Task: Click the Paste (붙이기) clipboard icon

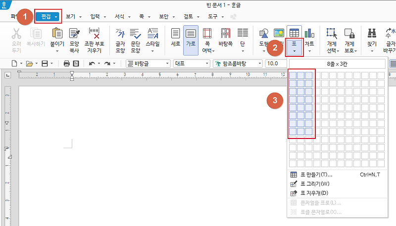Action: point(57,33)
